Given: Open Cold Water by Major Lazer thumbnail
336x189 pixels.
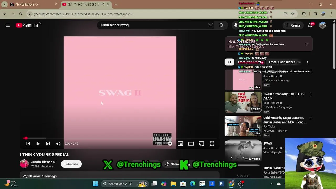Looking at the screenshot, I should [x=243, y=126].
